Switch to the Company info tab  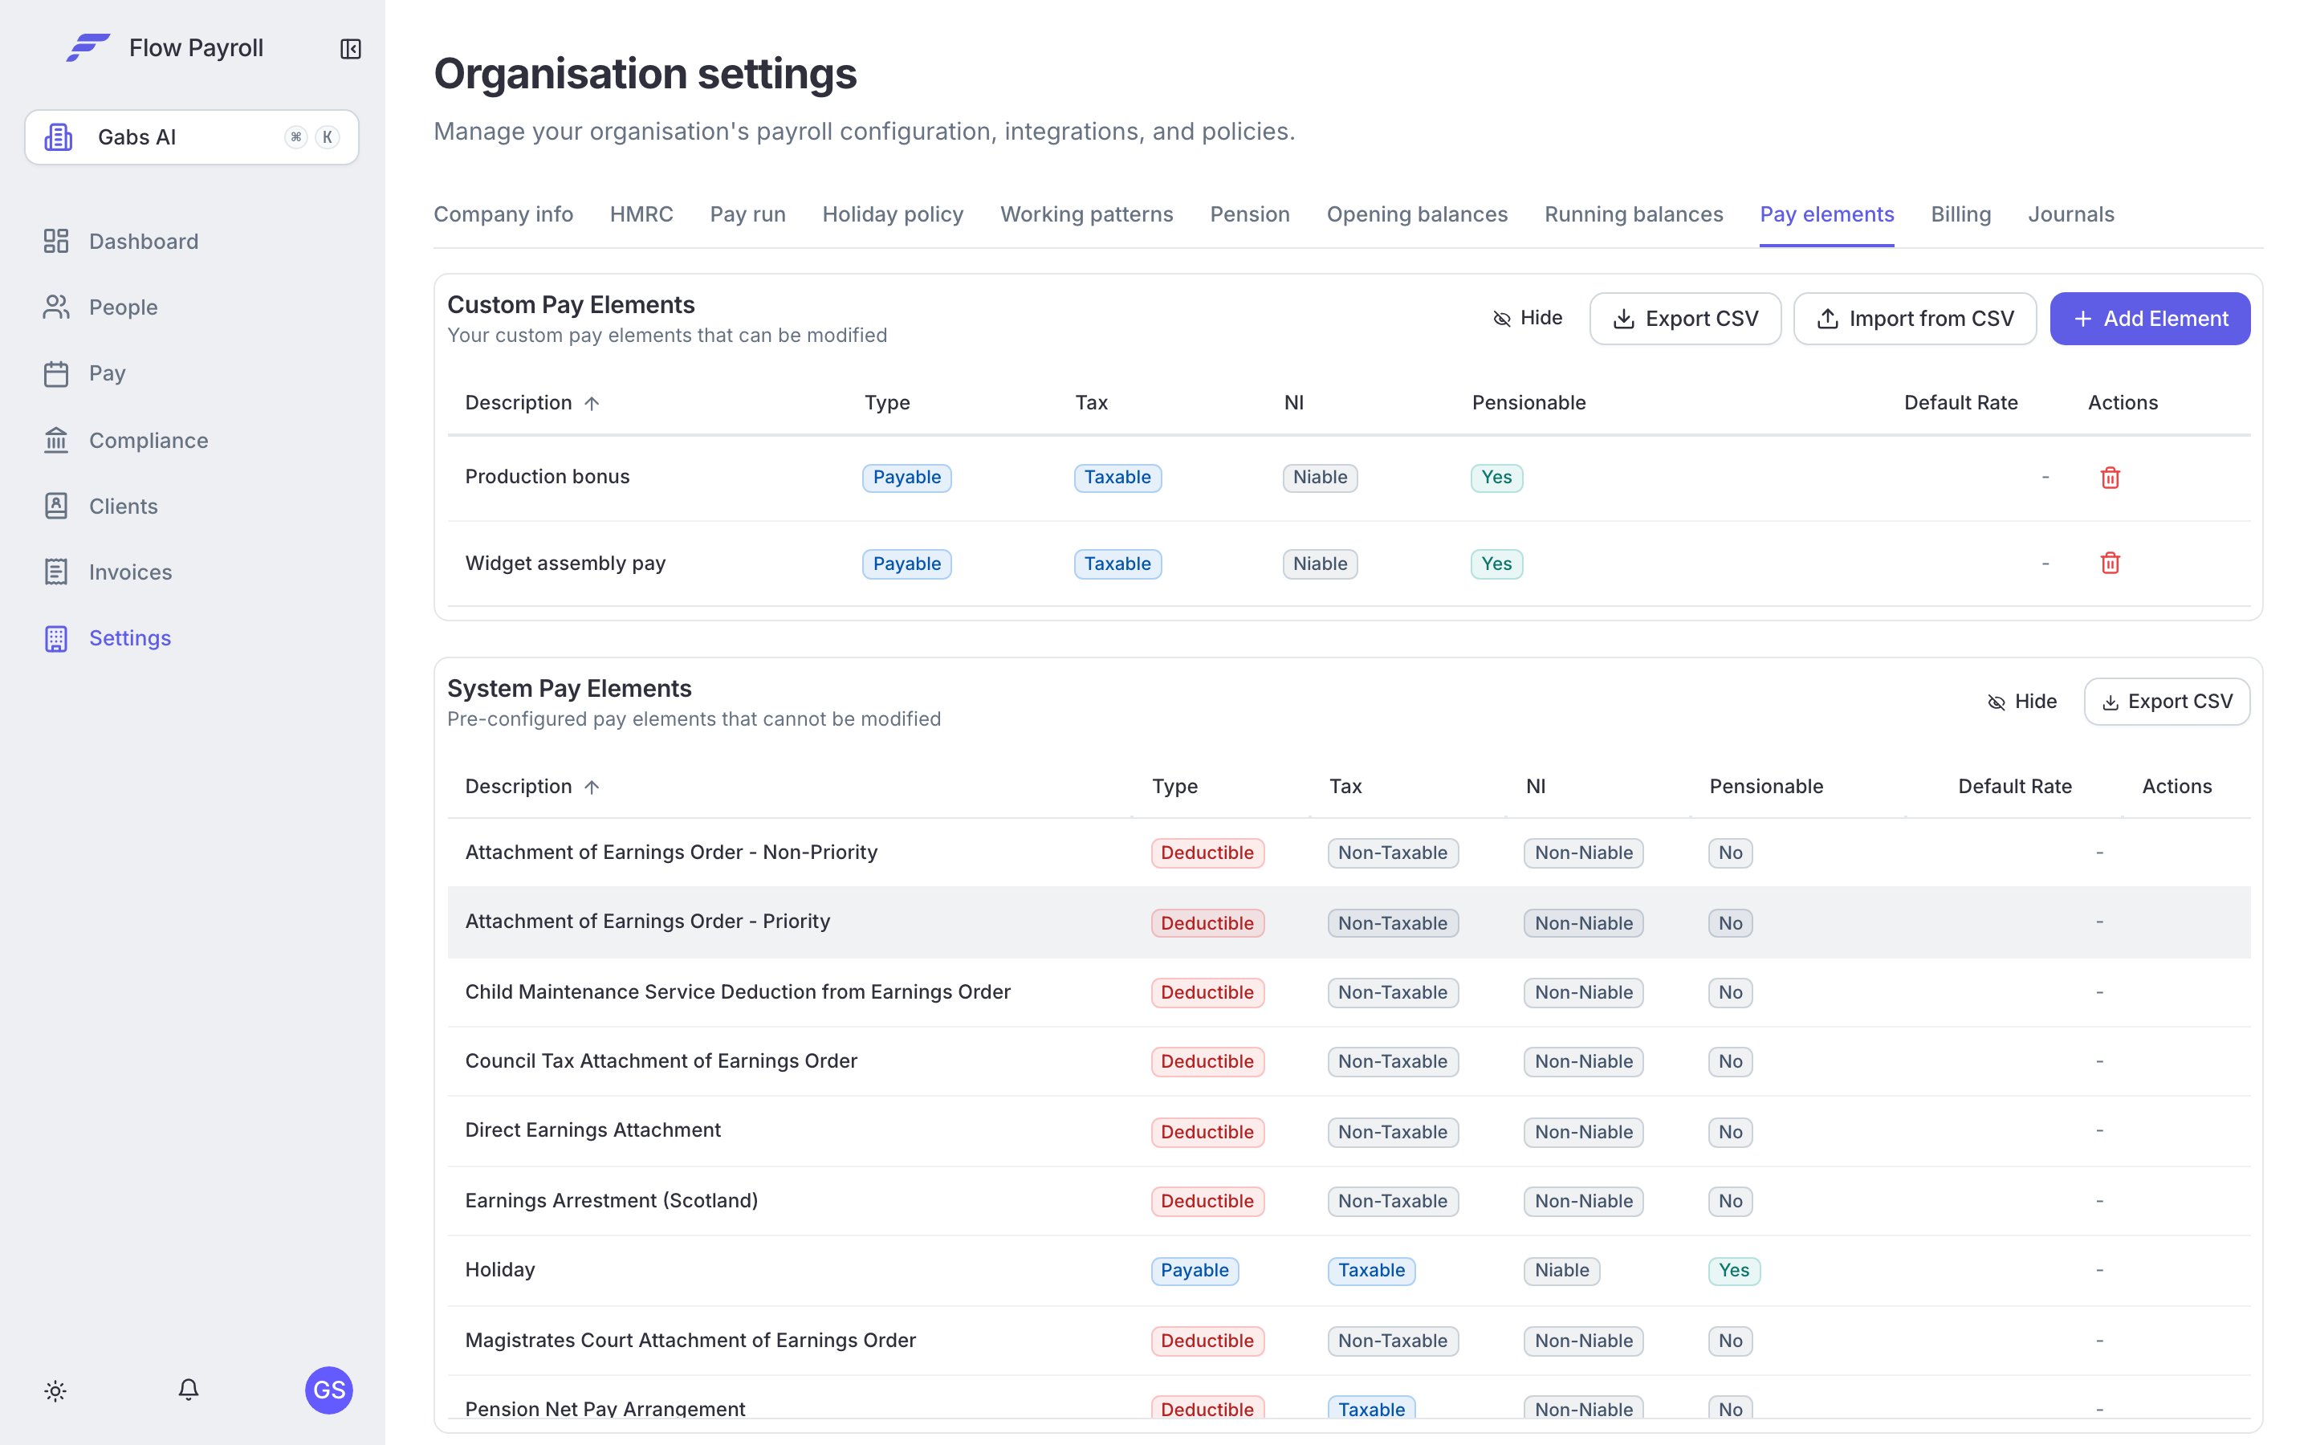(x=503, y=214)
